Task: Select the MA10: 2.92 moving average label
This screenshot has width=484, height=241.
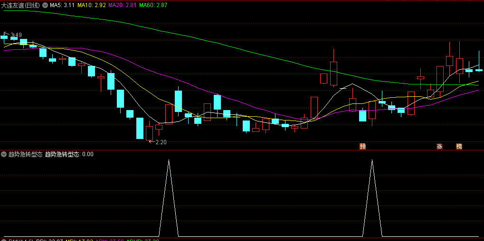Action: coord(92,5)
